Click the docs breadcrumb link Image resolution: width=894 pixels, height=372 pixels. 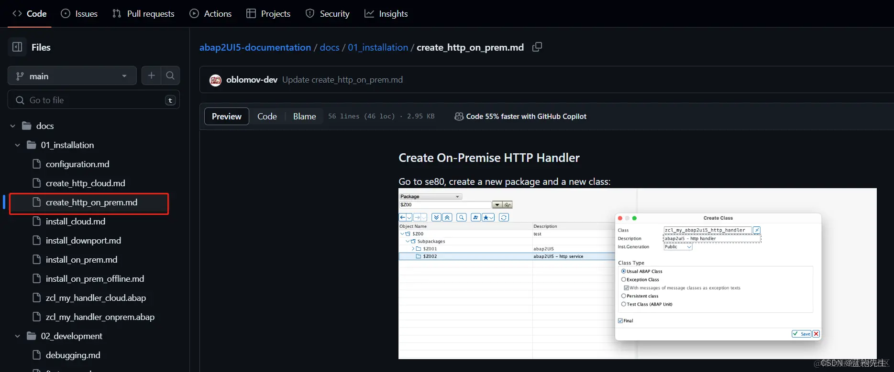pos(330,47)
